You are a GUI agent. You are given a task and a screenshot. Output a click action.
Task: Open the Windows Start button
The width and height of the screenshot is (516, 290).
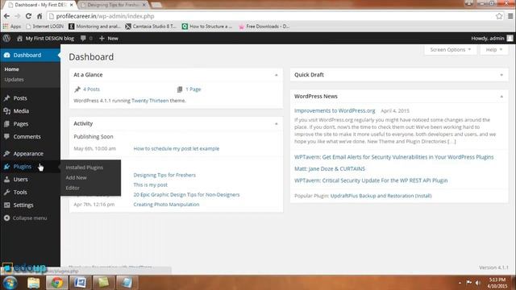10,283
